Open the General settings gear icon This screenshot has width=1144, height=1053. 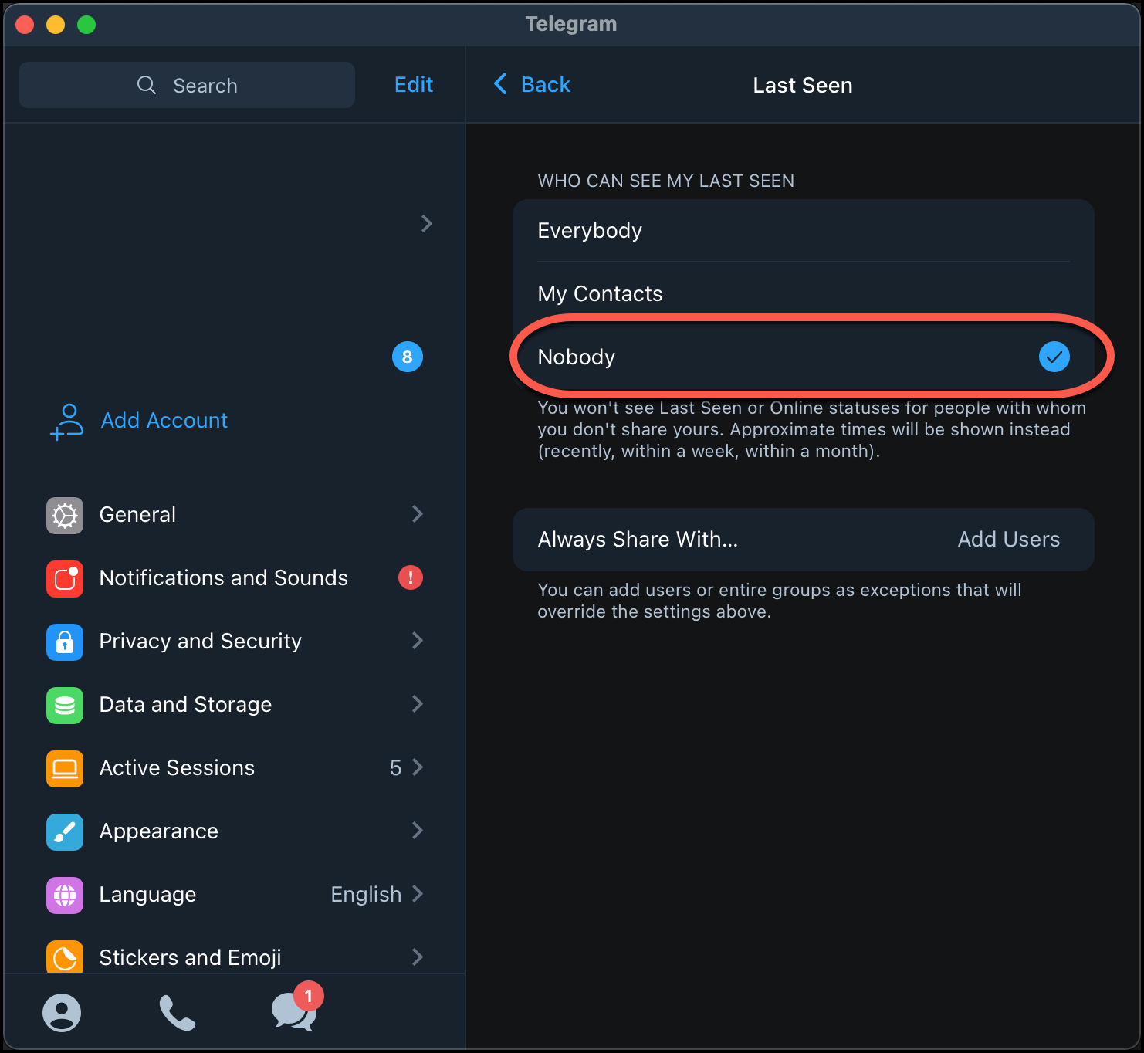point(65,515)
